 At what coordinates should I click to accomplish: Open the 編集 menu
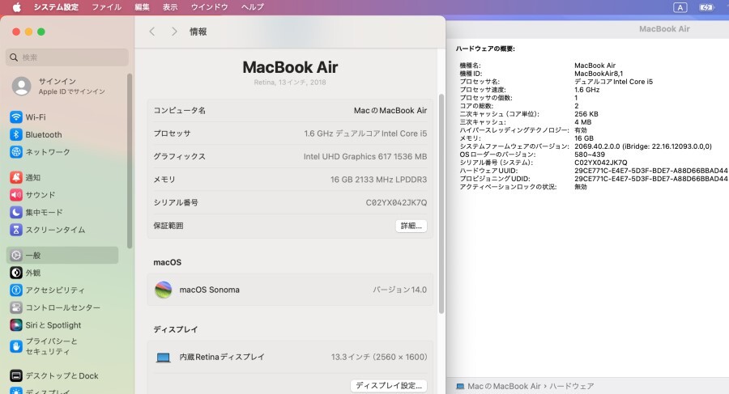143,7
